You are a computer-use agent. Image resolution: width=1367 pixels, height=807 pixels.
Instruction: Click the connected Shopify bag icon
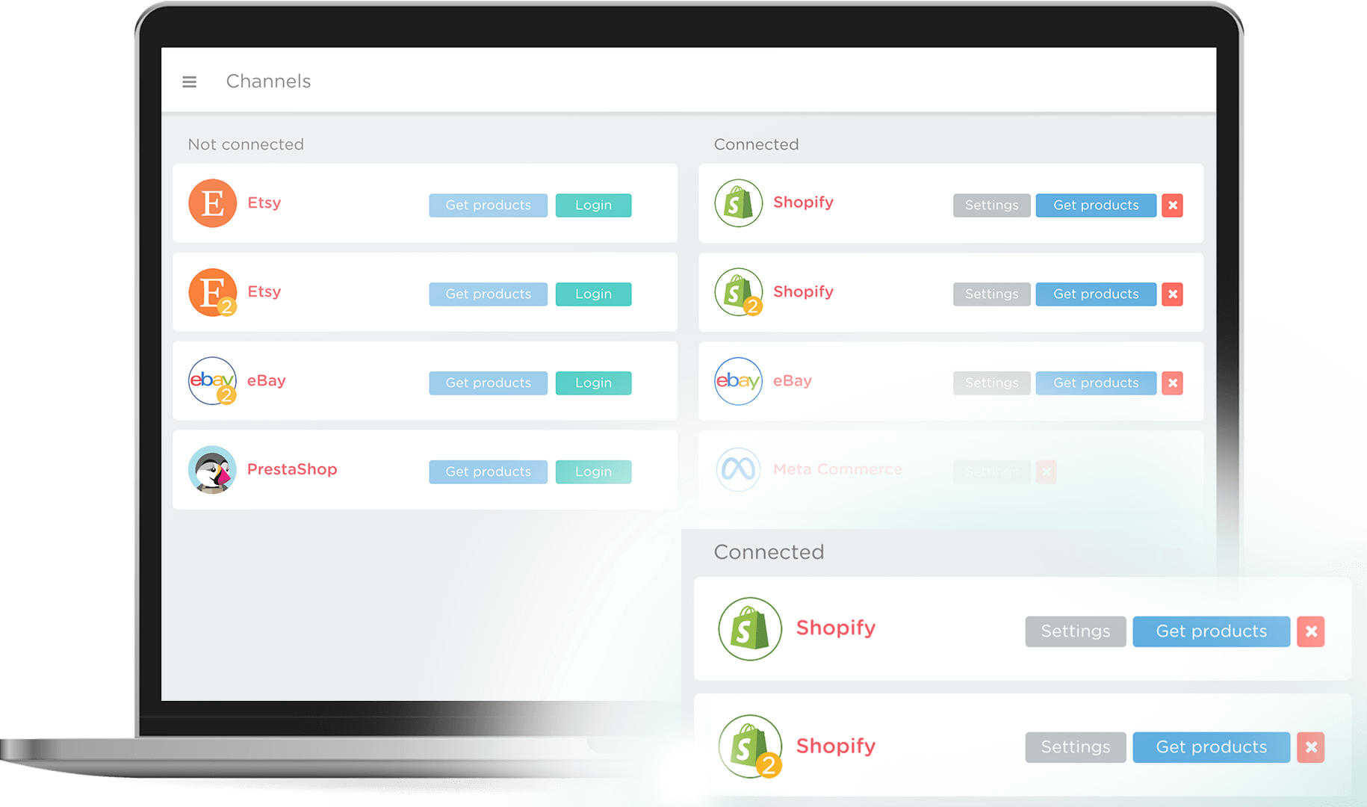(x=738, y=202)
